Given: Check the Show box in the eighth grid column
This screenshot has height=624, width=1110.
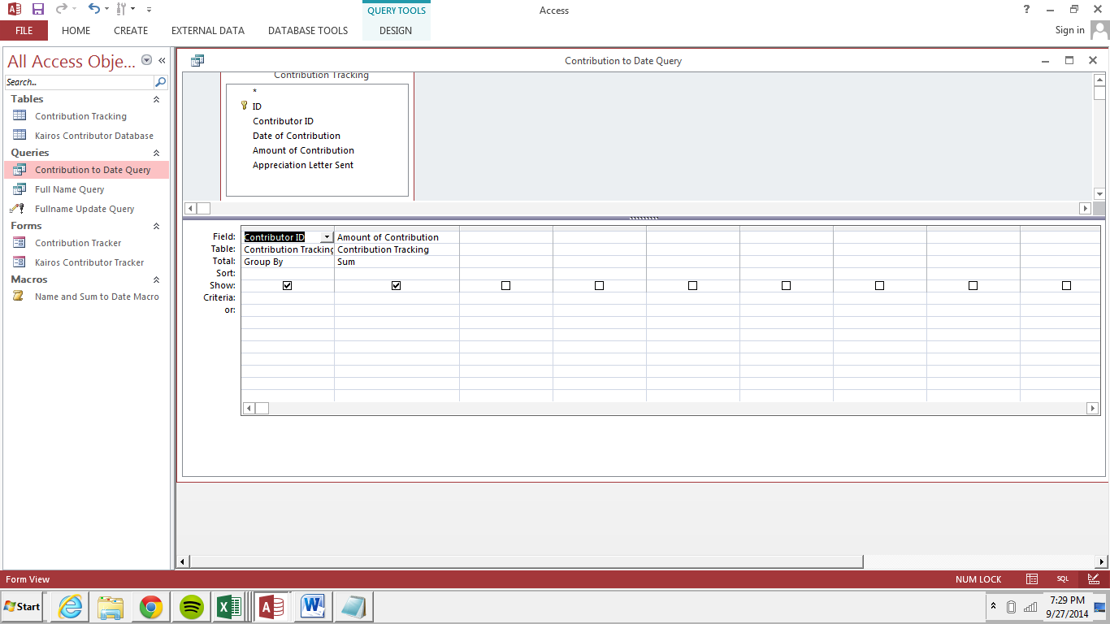Looking at the screenshot, I should tap(973, 286).
